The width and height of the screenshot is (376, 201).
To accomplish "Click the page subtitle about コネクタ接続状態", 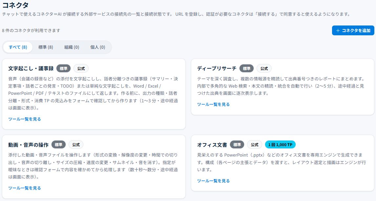I will 177,14.
